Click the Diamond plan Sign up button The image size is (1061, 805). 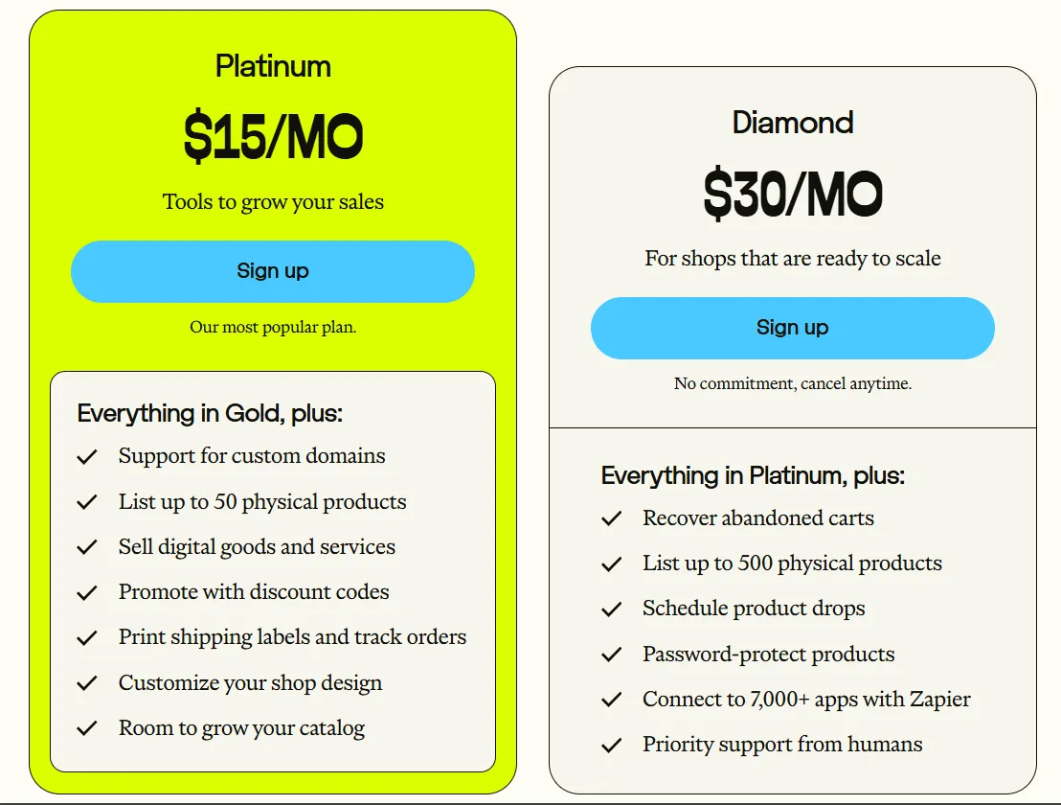pos(792,328)
